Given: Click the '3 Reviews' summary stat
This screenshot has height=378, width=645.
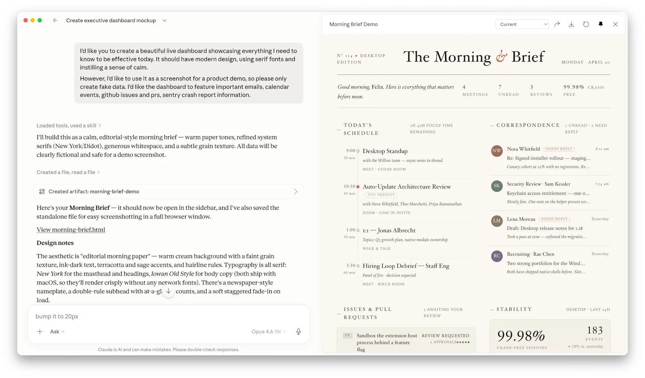Looking at the screenshot, I should pyautogui.click(x=541, y=91).
